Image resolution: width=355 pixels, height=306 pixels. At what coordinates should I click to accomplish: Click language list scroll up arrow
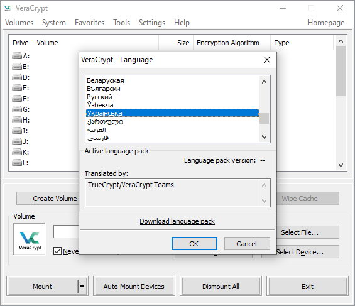coord(264,82)
